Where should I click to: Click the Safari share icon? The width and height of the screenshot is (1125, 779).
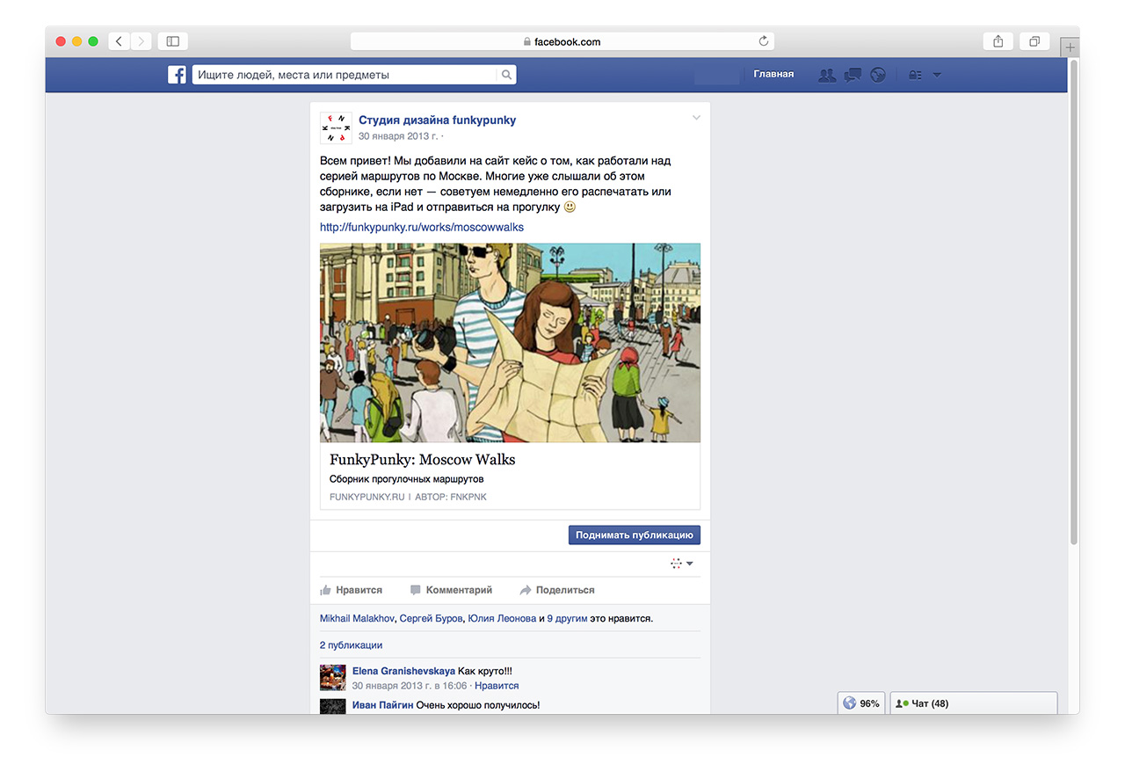click(998, 41)
